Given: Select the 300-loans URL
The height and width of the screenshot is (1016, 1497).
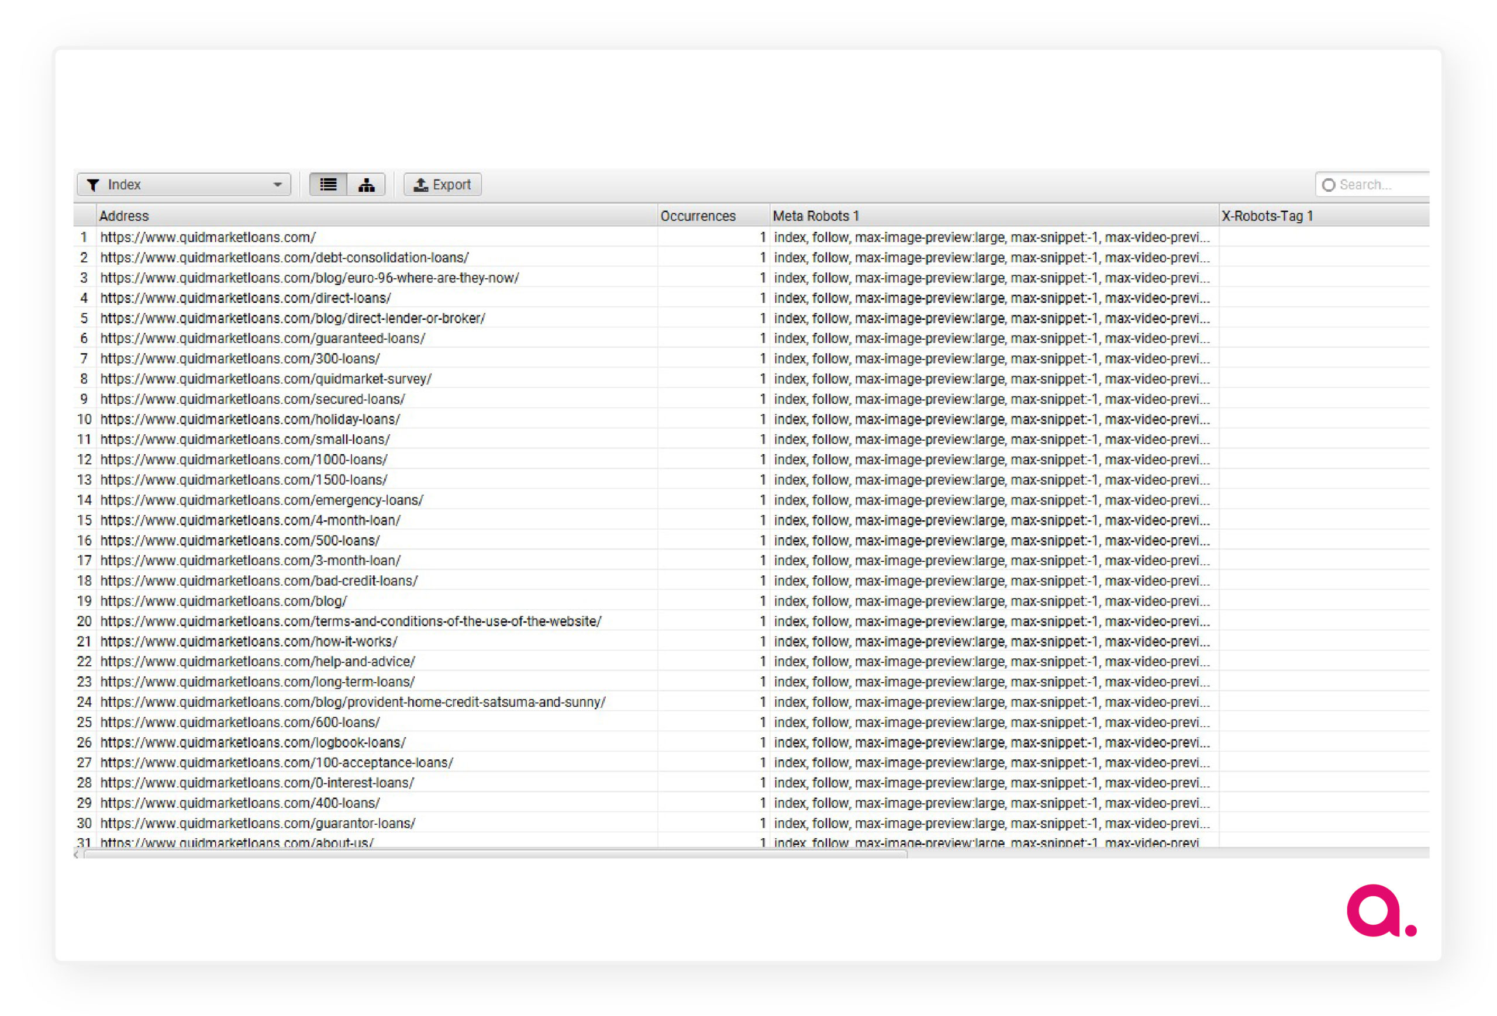Looking at the screenshot, I should [240, 358].
